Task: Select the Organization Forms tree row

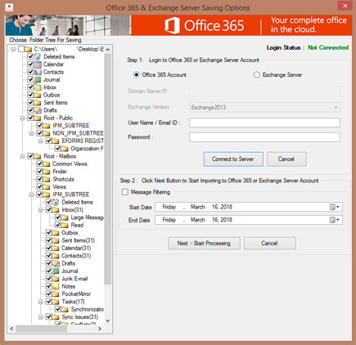Action: [x=87, y=149]
